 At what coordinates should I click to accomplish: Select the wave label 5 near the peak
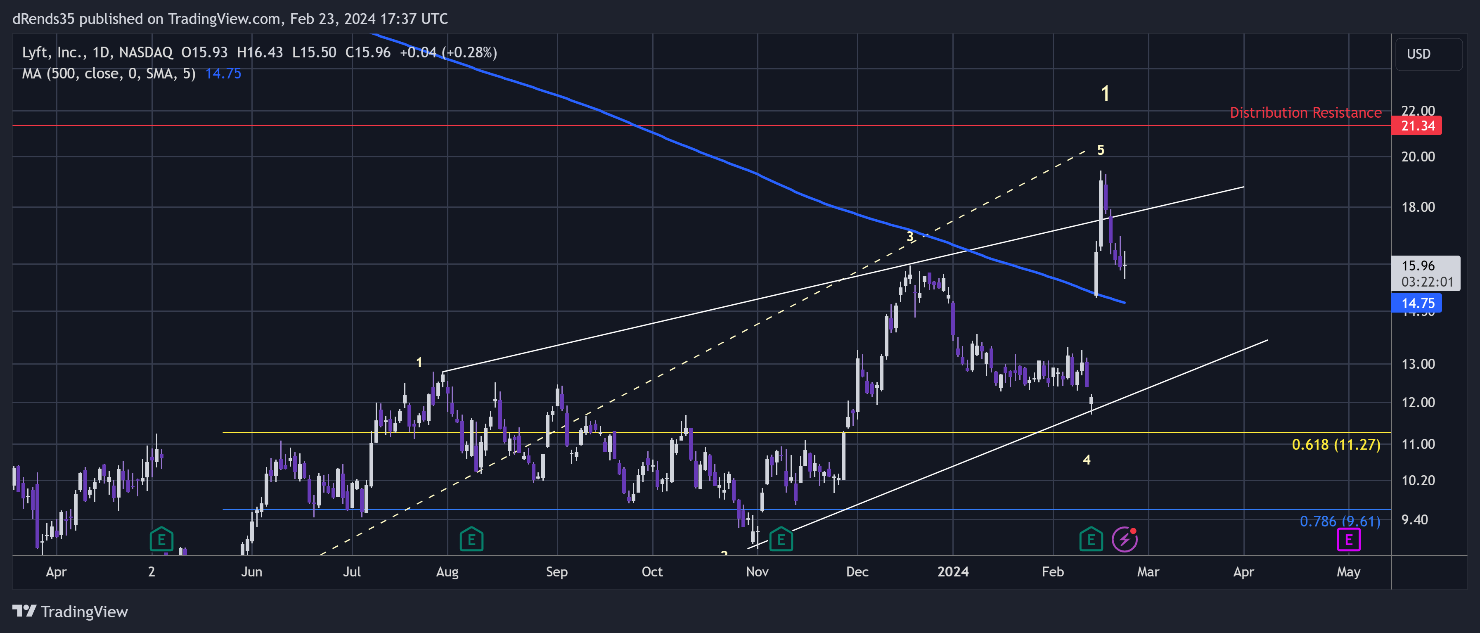1100,150
